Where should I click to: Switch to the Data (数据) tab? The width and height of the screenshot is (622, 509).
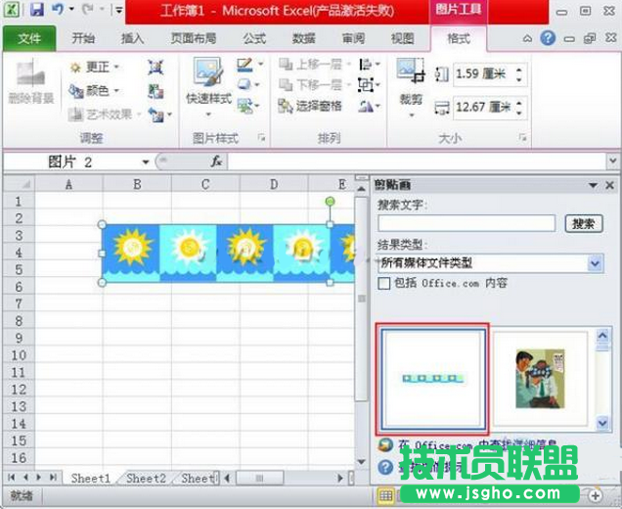tap(304, 38)
